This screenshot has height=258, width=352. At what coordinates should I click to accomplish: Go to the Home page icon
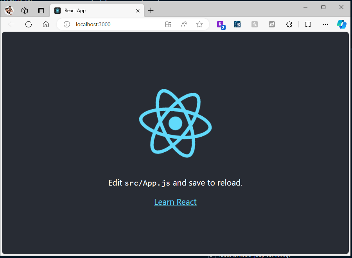click(x=46, y=24)
